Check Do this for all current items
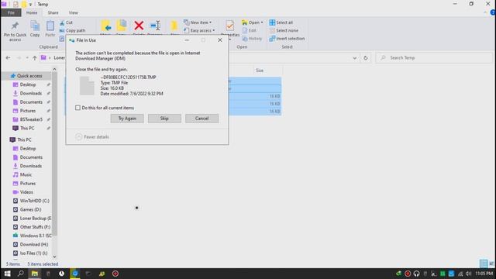Screen dimensions: 496x279 (x=77, y=108)
